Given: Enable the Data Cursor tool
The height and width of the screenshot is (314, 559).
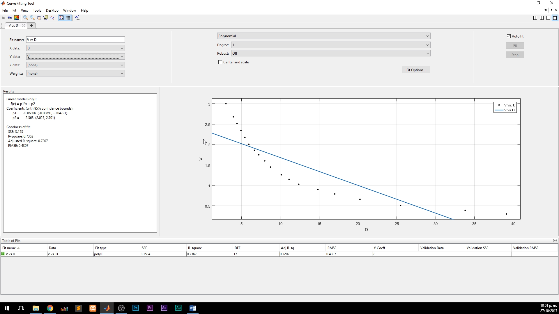Looking at the screenshot, I should point(46,18).
